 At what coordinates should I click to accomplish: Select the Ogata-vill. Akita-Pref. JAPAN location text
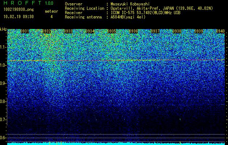click(162, 8)
